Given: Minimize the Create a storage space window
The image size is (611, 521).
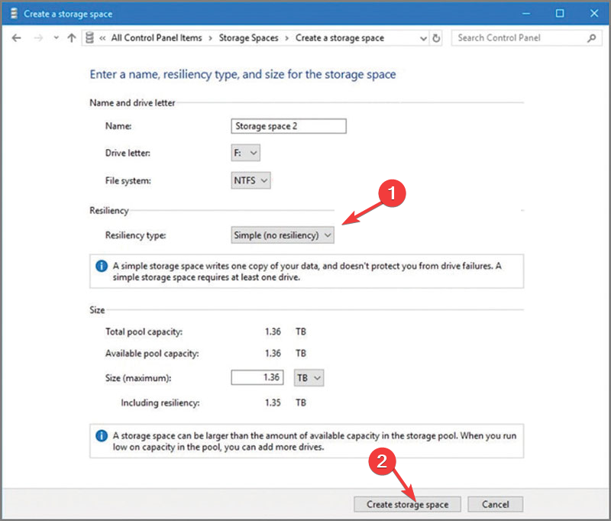Looking at the screenshot, I should coord(526,14).
